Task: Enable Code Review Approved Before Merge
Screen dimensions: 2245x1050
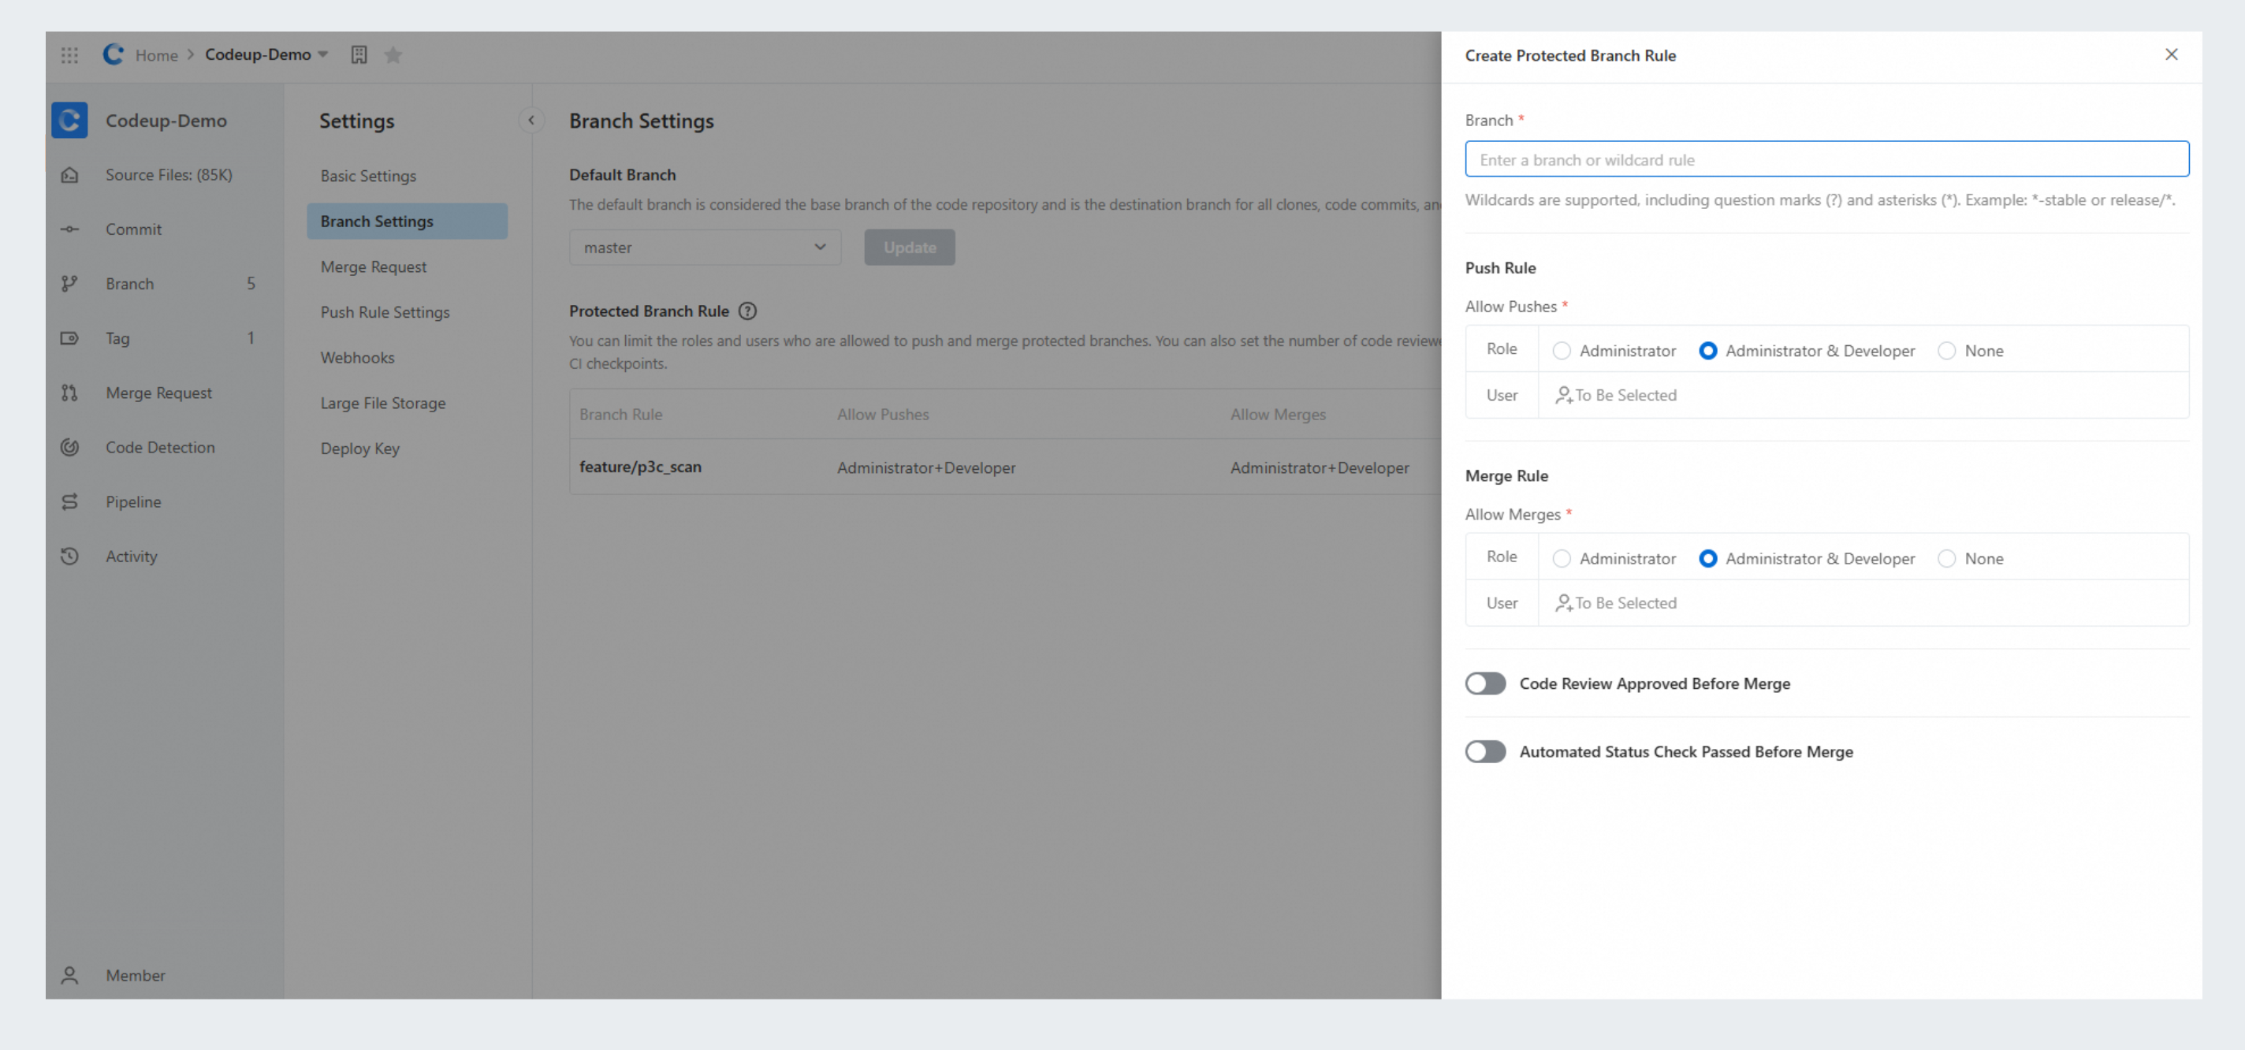Action: tap(1485, 683)
